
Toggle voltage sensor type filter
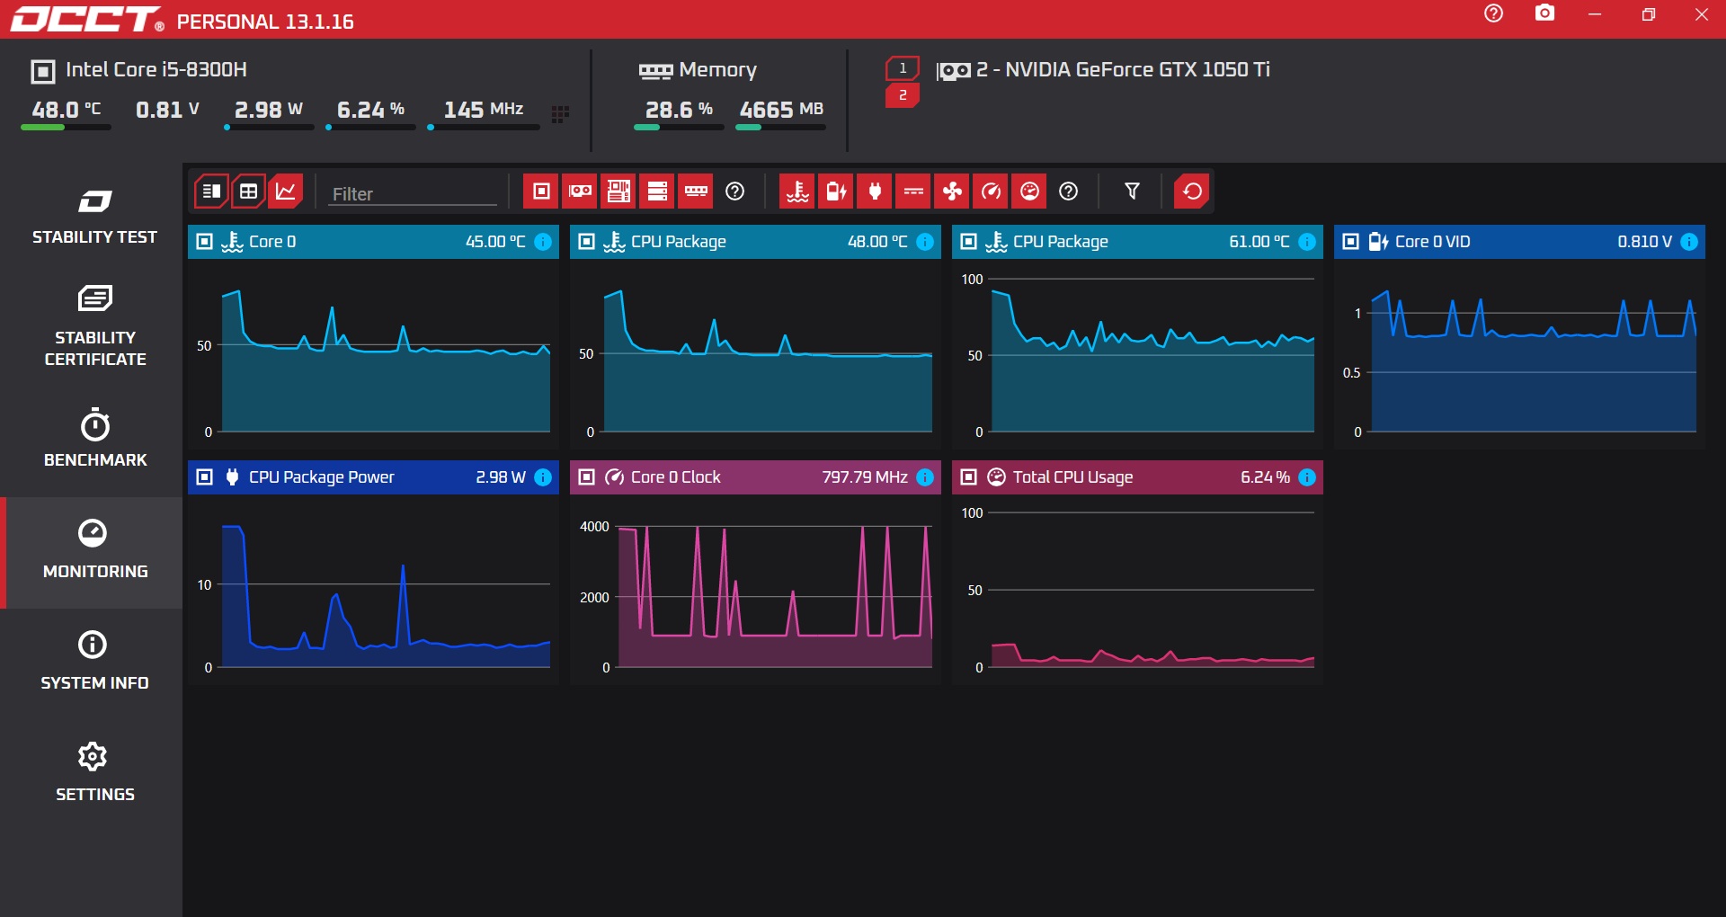tap(836, 191)
